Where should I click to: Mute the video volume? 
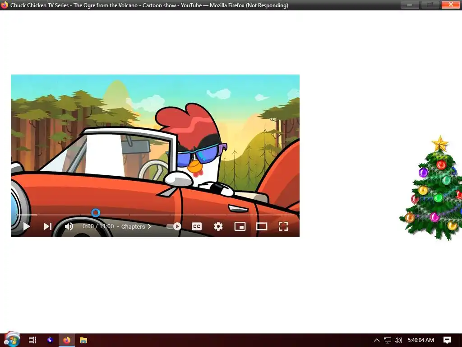coord(69,226)
